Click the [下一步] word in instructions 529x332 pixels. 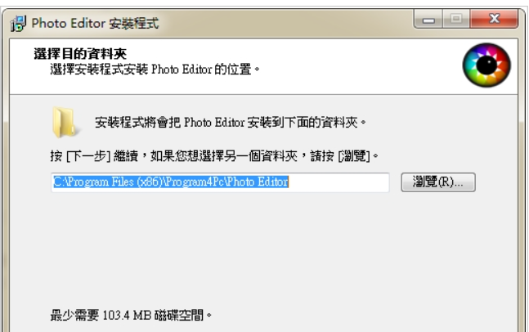click(88, 156)
